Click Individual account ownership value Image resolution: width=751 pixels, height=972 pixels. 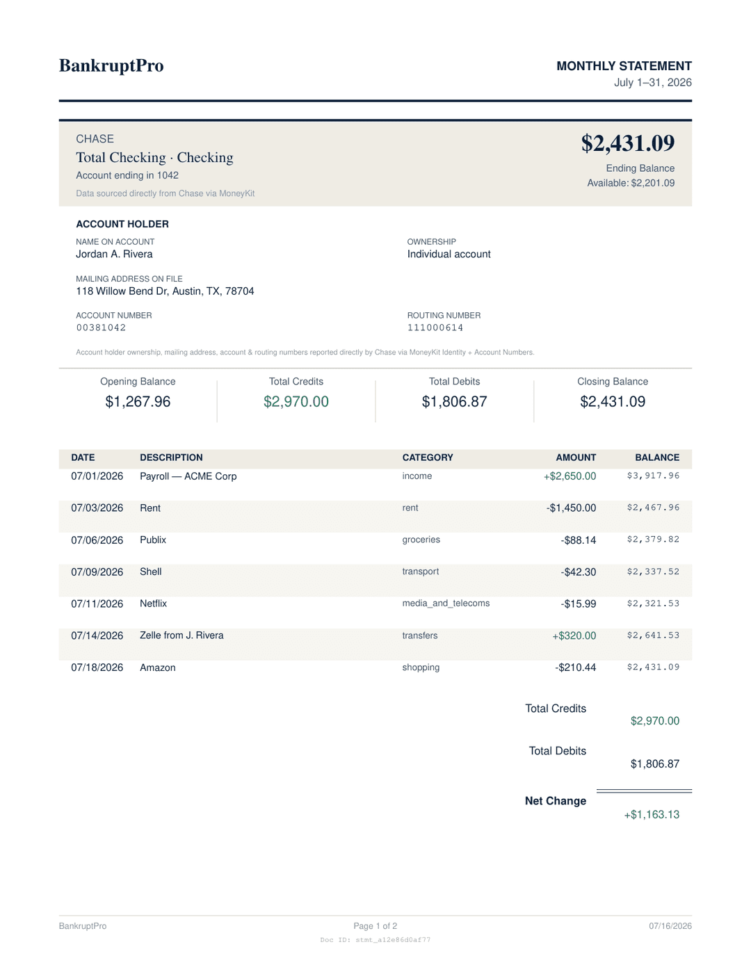coord(449,254)
